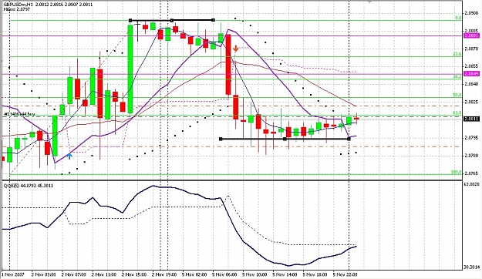Click 2.0840 on the price scale
The height and width of the screenshot is (279, 482).
pos(472,83)
